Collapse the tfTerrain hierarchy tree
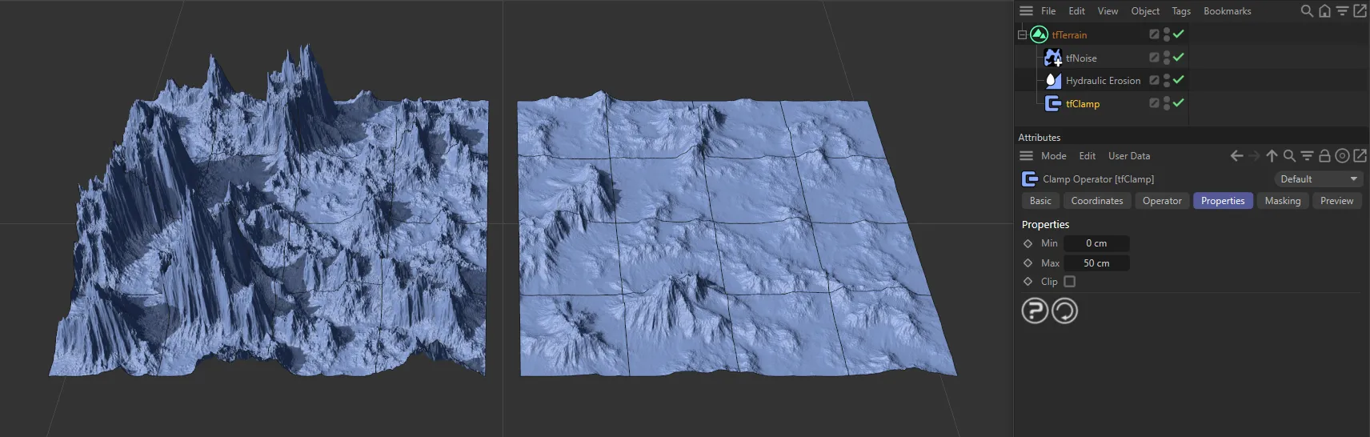Viewport: 1370px width, 437px height. (1022, 35)
